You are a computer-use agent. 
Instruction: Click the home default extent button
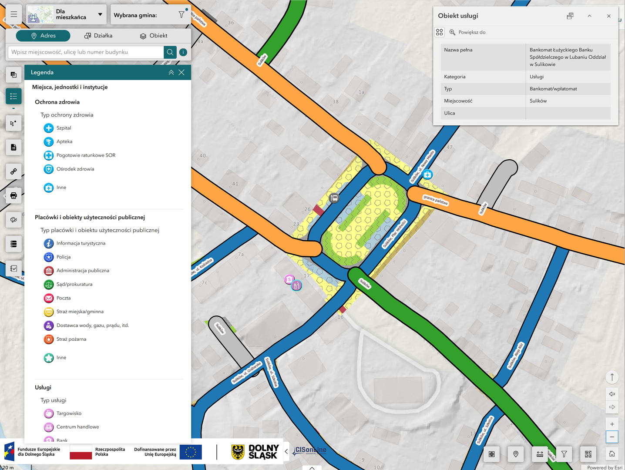pyautogui.click(x=612, y=454)
